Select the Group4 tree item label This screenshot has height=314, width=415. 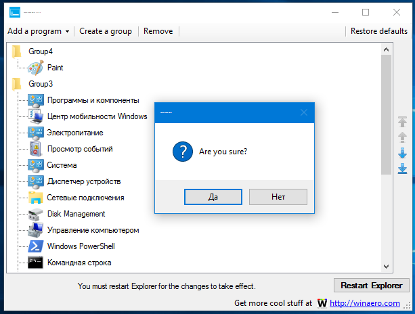click(41, 51)
